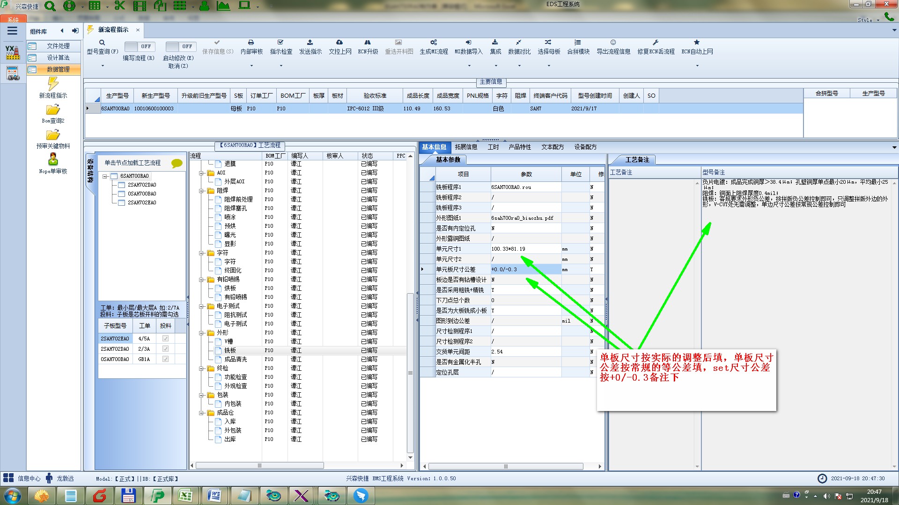The width and height of the screenshot is (899, 505).
Task: Select 数据管理 in the sidebar
Action: coord(58,69)
